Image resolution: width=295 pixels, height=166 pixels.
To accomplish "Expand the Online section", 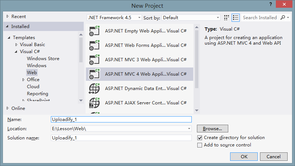I will (7, 108).
